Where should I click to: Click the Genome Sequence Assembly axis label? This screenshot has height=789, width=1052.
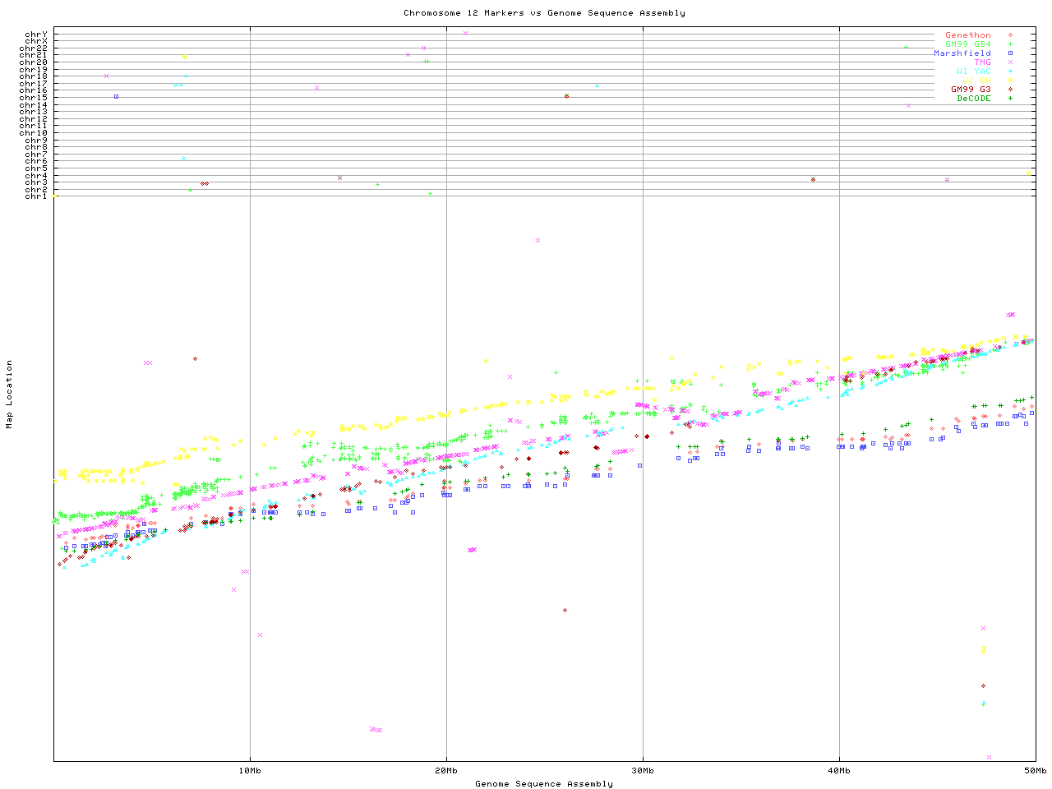[544, 784]
